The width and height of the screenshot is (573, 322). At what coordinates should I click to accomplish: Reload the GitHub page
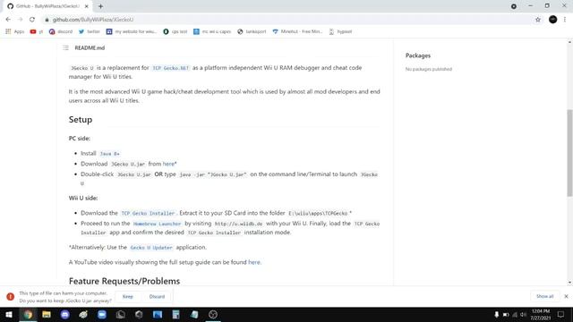[x=32, y=20]
